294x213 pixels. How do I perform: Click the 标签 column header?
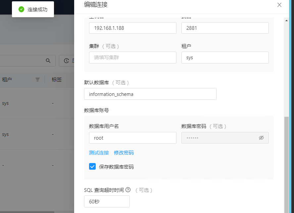[57, 79]
